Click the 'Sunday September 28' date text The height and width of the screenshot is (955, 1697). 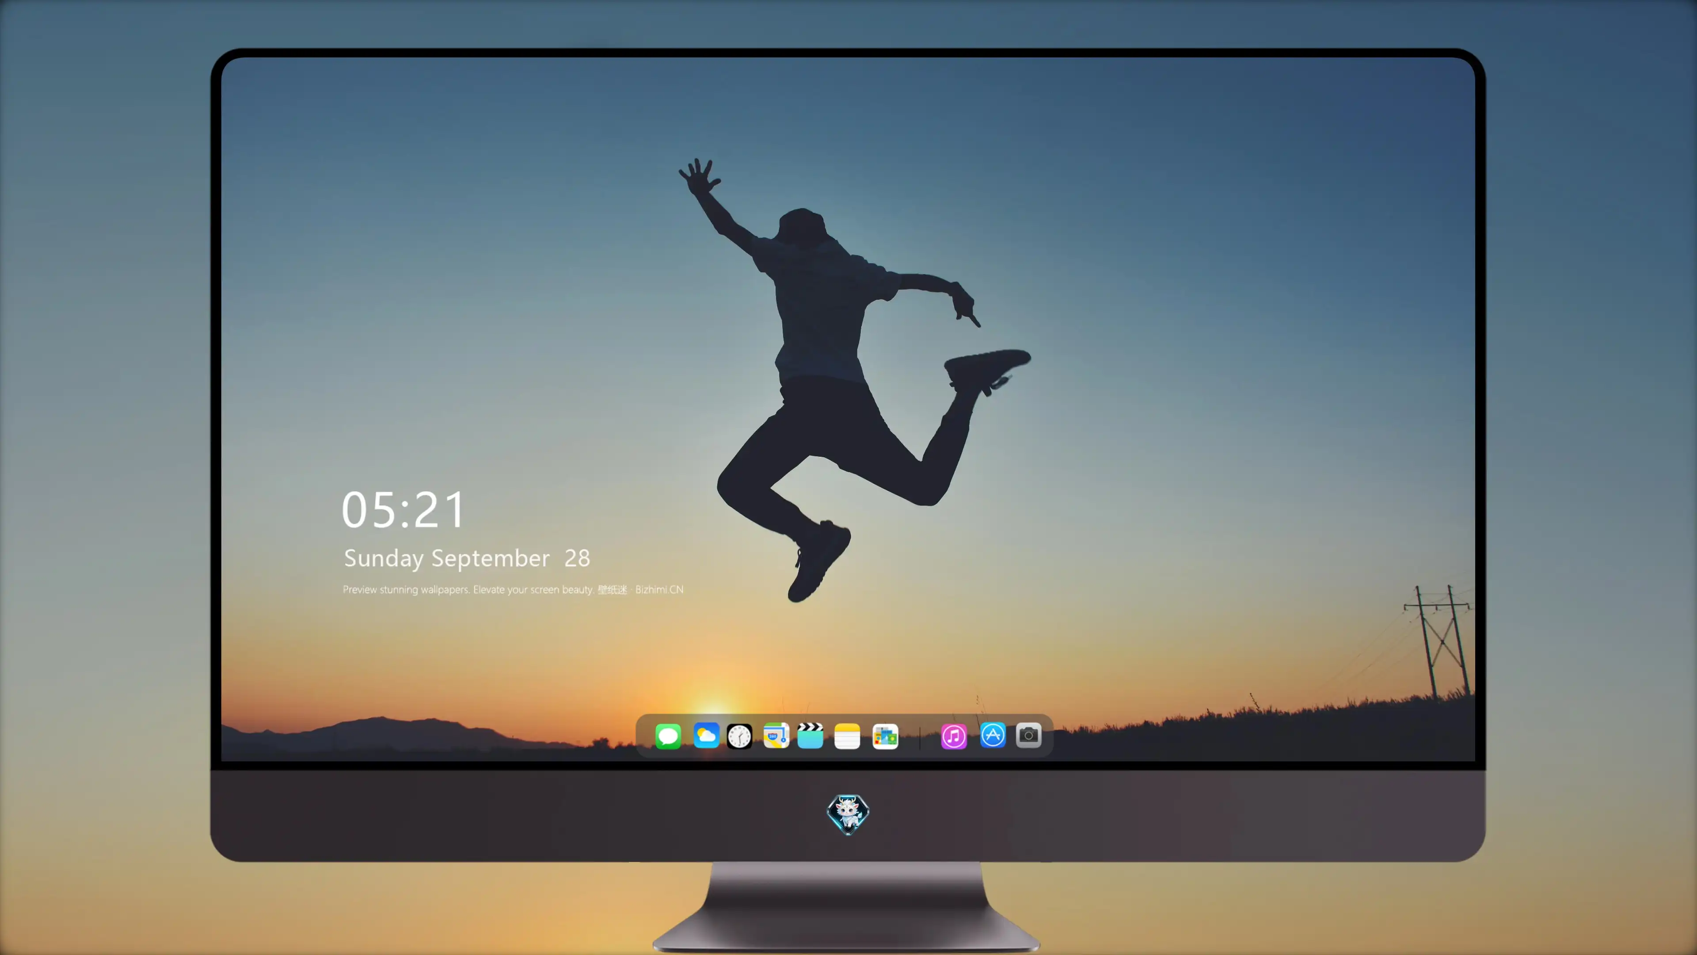[x=467, y=558]
